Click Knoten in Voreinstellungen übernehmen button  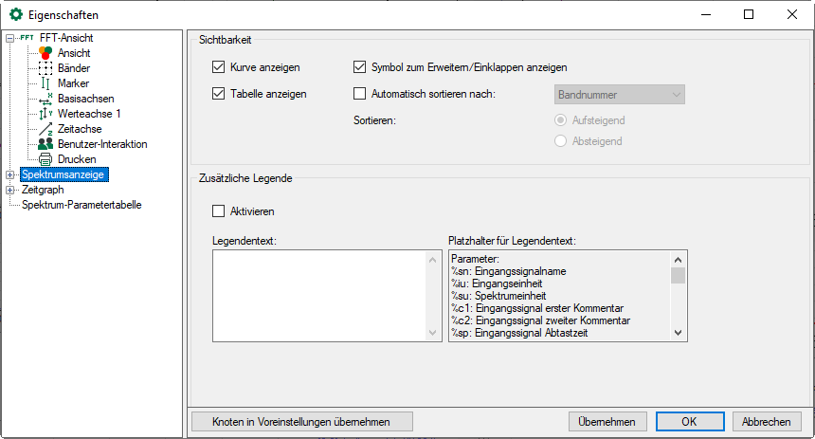[302, 422]
